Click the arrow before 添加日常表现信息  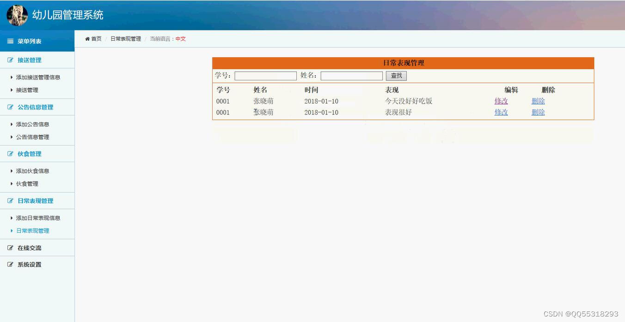(x=12, y=218)
